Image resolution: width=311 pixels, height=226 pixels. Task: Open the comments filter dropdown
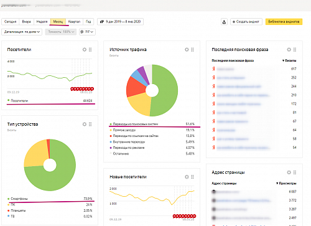87,32
